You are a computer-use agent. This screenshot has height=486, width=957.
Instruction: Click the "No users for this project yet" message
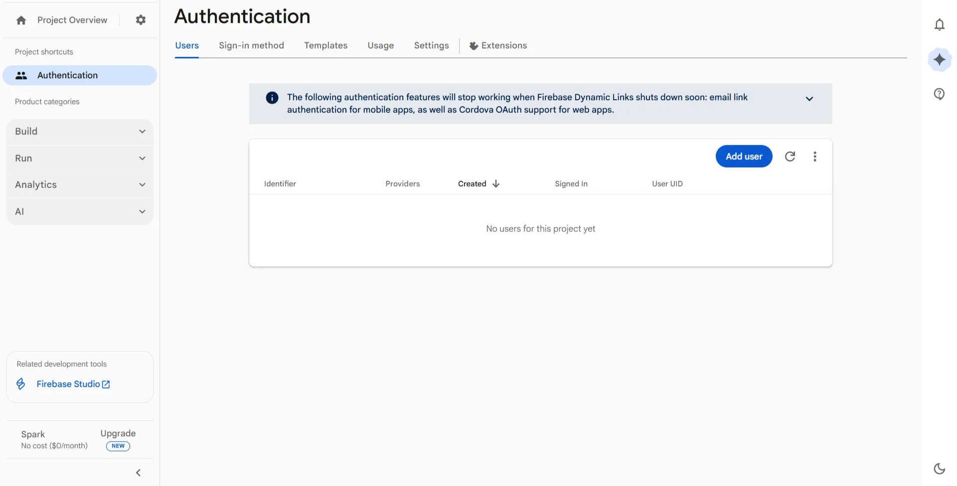pos(541,229)
